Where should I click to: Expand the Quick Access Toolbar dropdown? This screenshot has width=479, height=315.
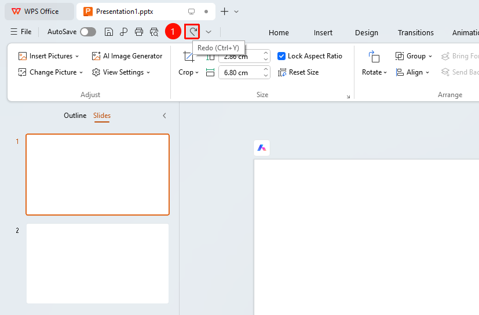click(209, 32)
